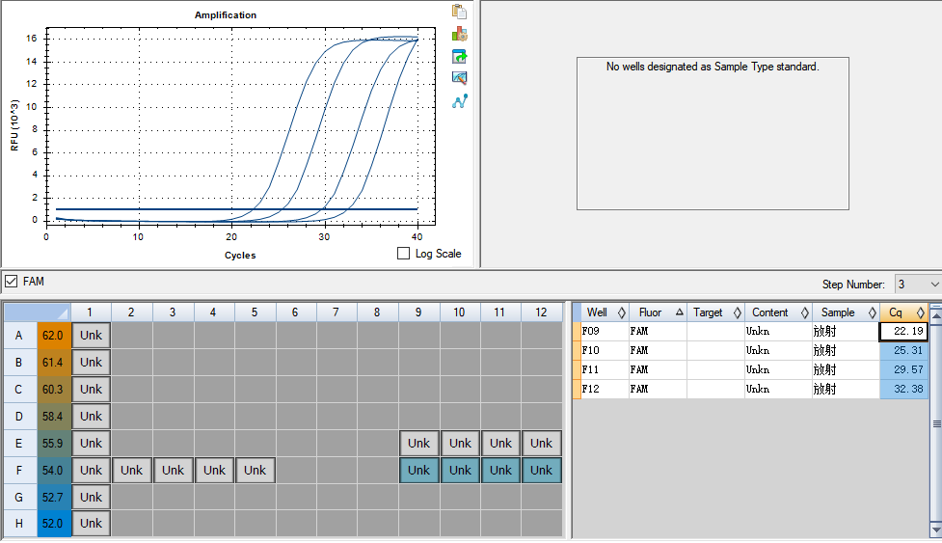Click the 62.0 temperature gradient swatch
The height and width of the screenshot is (543, 942).
pos(53,336)
